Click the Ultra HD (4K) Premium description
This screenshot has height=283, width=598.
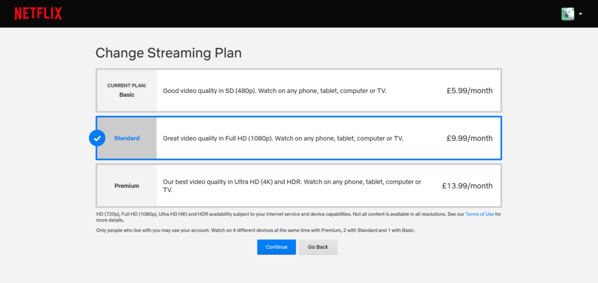292,182
